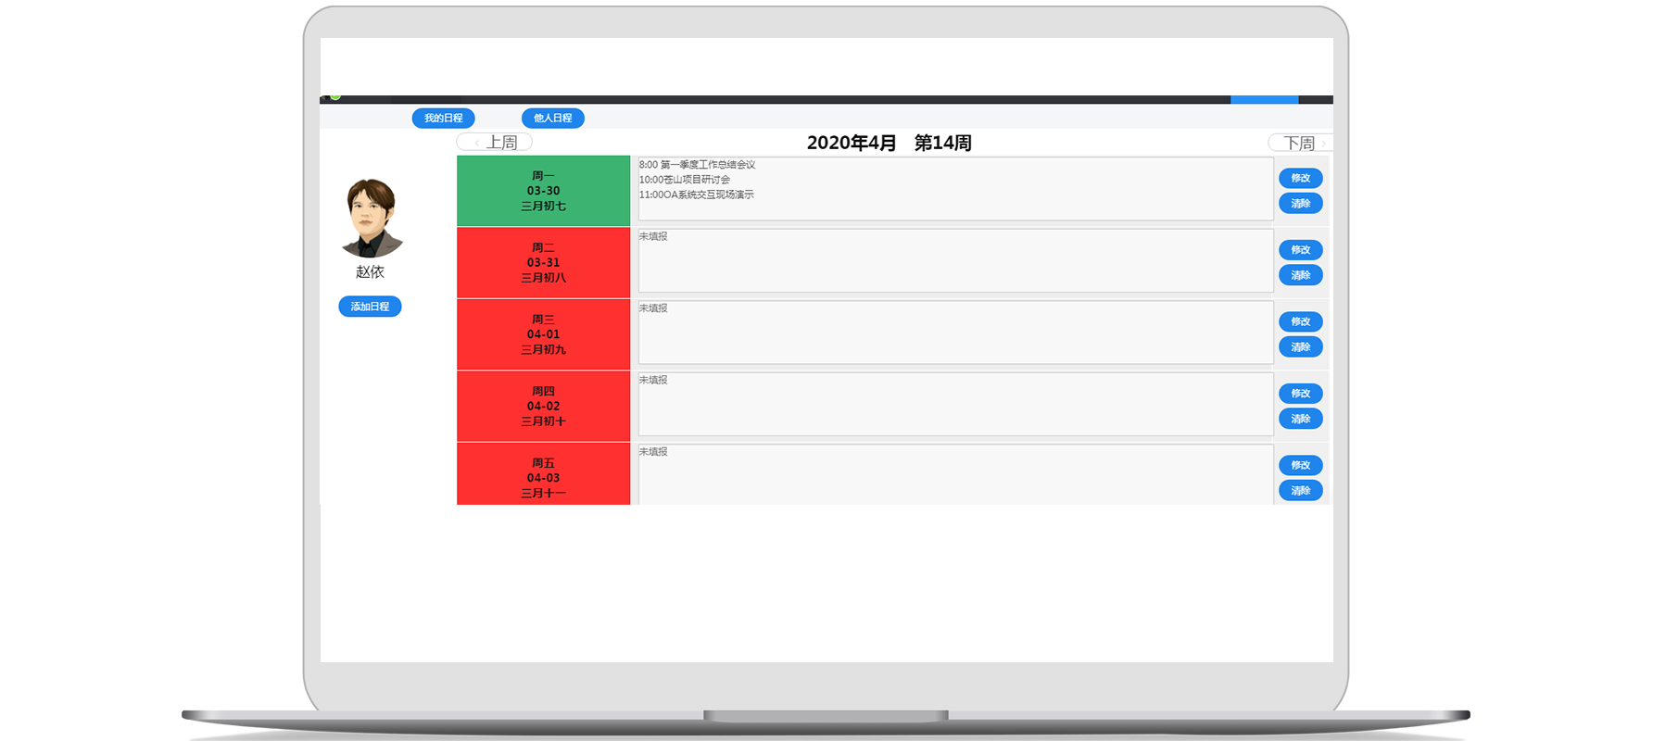
Task: Go to previous week with 上周
Action: tap(495, 142)
